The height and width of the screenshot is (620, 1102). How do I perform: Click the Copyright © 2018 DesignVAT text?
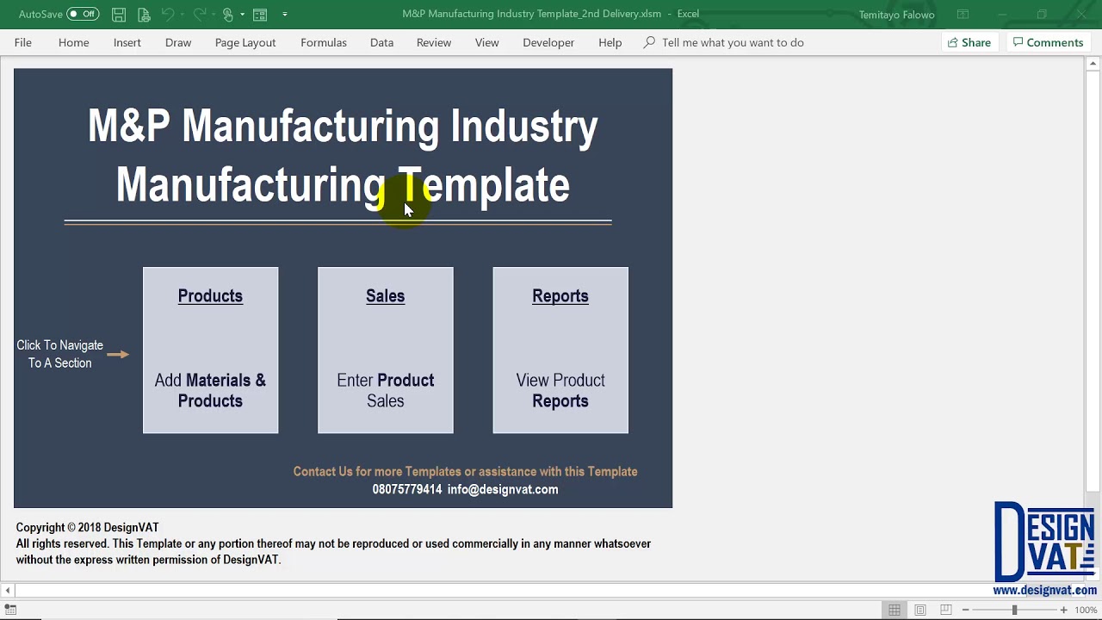click(x=87, y=527)
